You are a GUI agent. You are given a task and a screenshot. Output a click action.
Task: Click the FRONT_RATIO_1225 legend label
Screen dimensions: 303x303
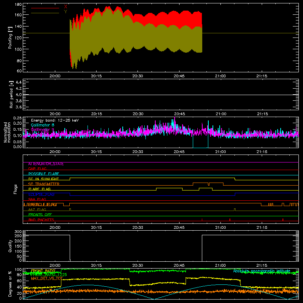[49, 275]
